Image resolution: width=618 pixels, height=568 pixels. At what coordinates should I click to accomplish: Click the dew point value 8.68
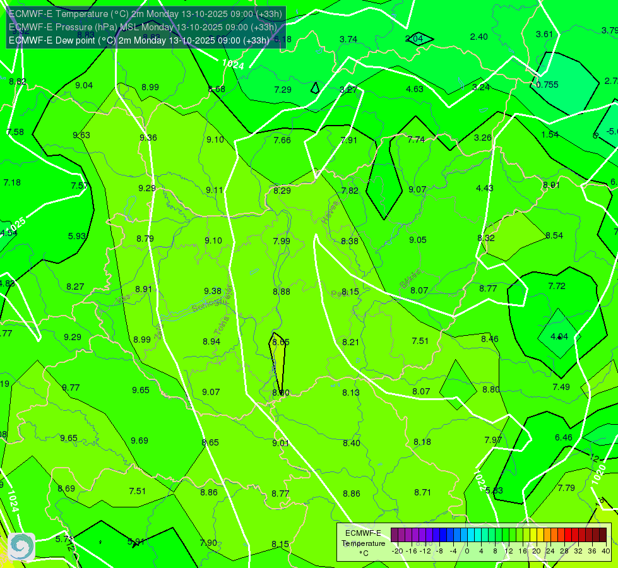217,90
